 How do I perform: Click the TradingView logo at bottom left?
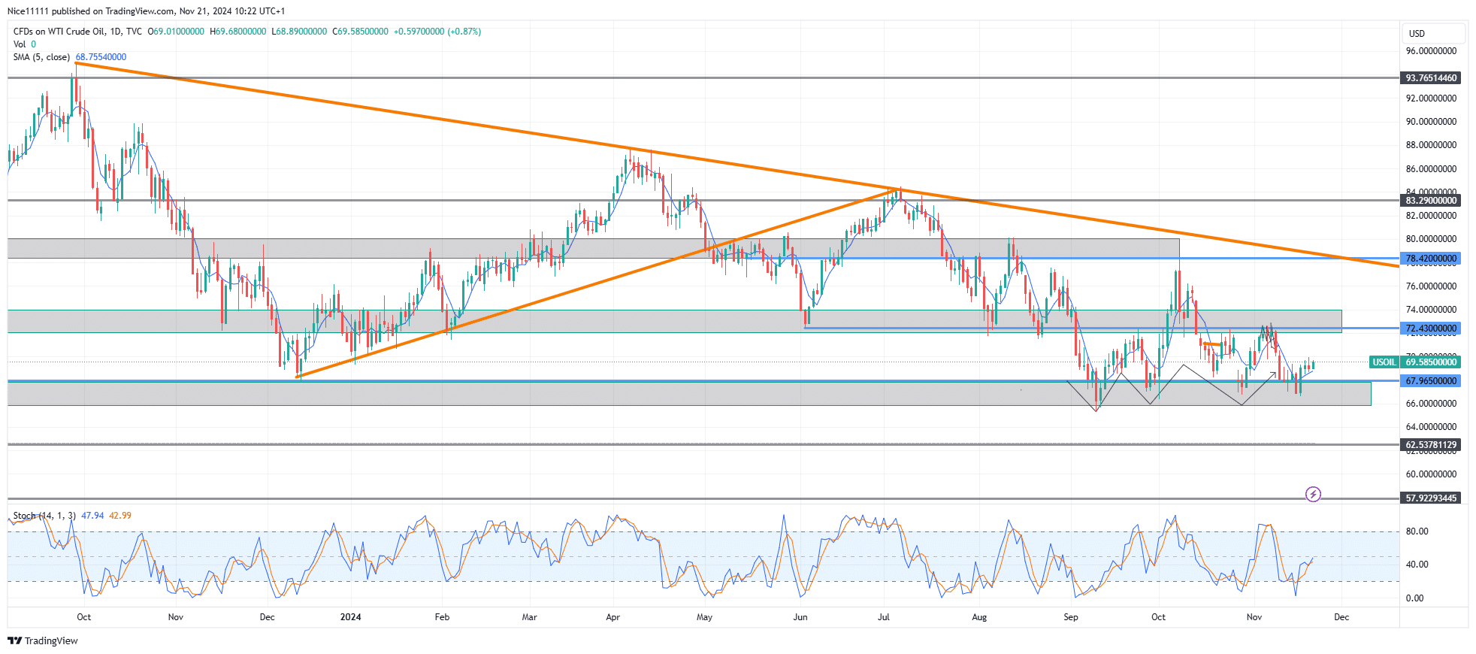pos(43,640)
